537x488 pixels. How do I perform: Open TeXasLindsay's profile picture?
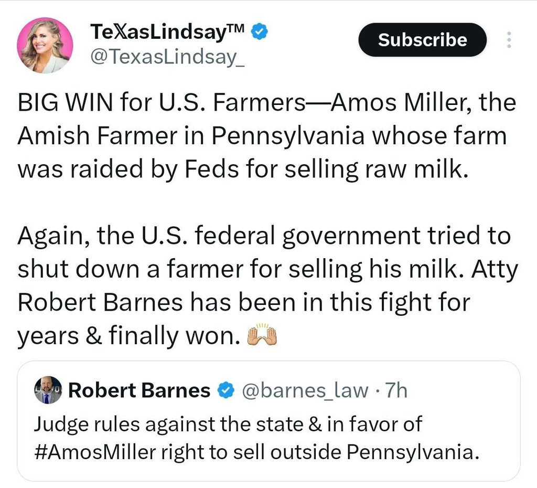[45, 46]
